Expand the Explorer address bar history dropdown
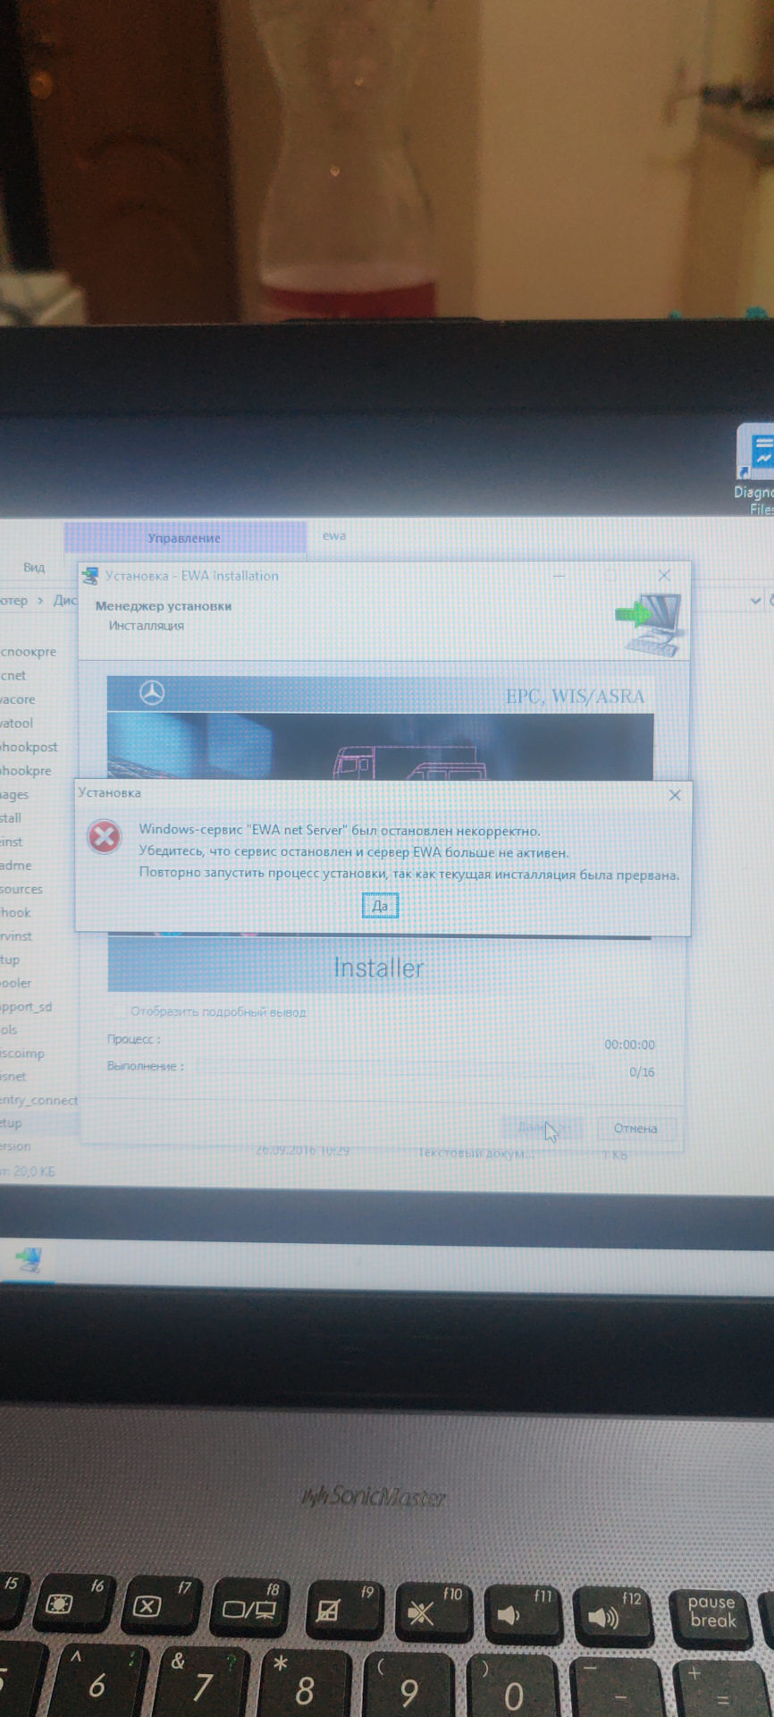 [756, 601]
